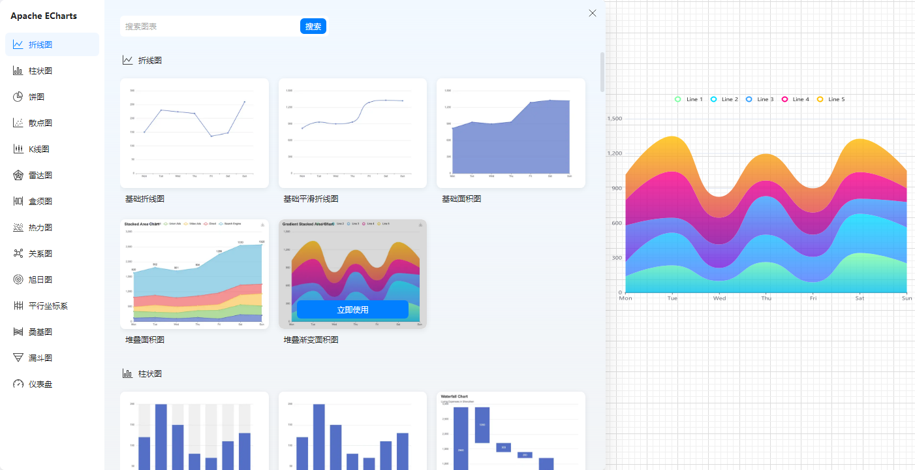Toggle Line 3 legend in preview chart
This screenshot has height=470, width=915.
click(760, 99)
